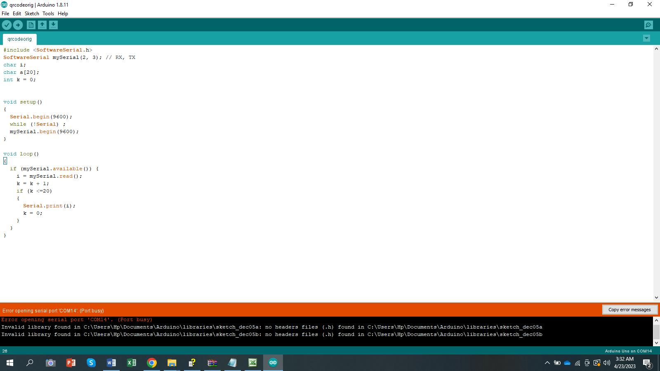The image size is (660, 371).
Task: Click the taskbar search magnifier icon
Action: coord(29,363)
